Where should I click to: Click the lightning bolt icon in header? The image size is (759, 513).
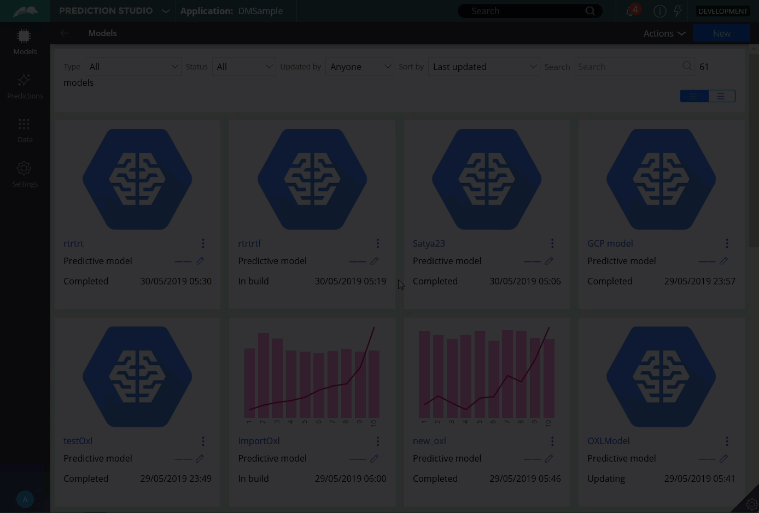(678, 11)
